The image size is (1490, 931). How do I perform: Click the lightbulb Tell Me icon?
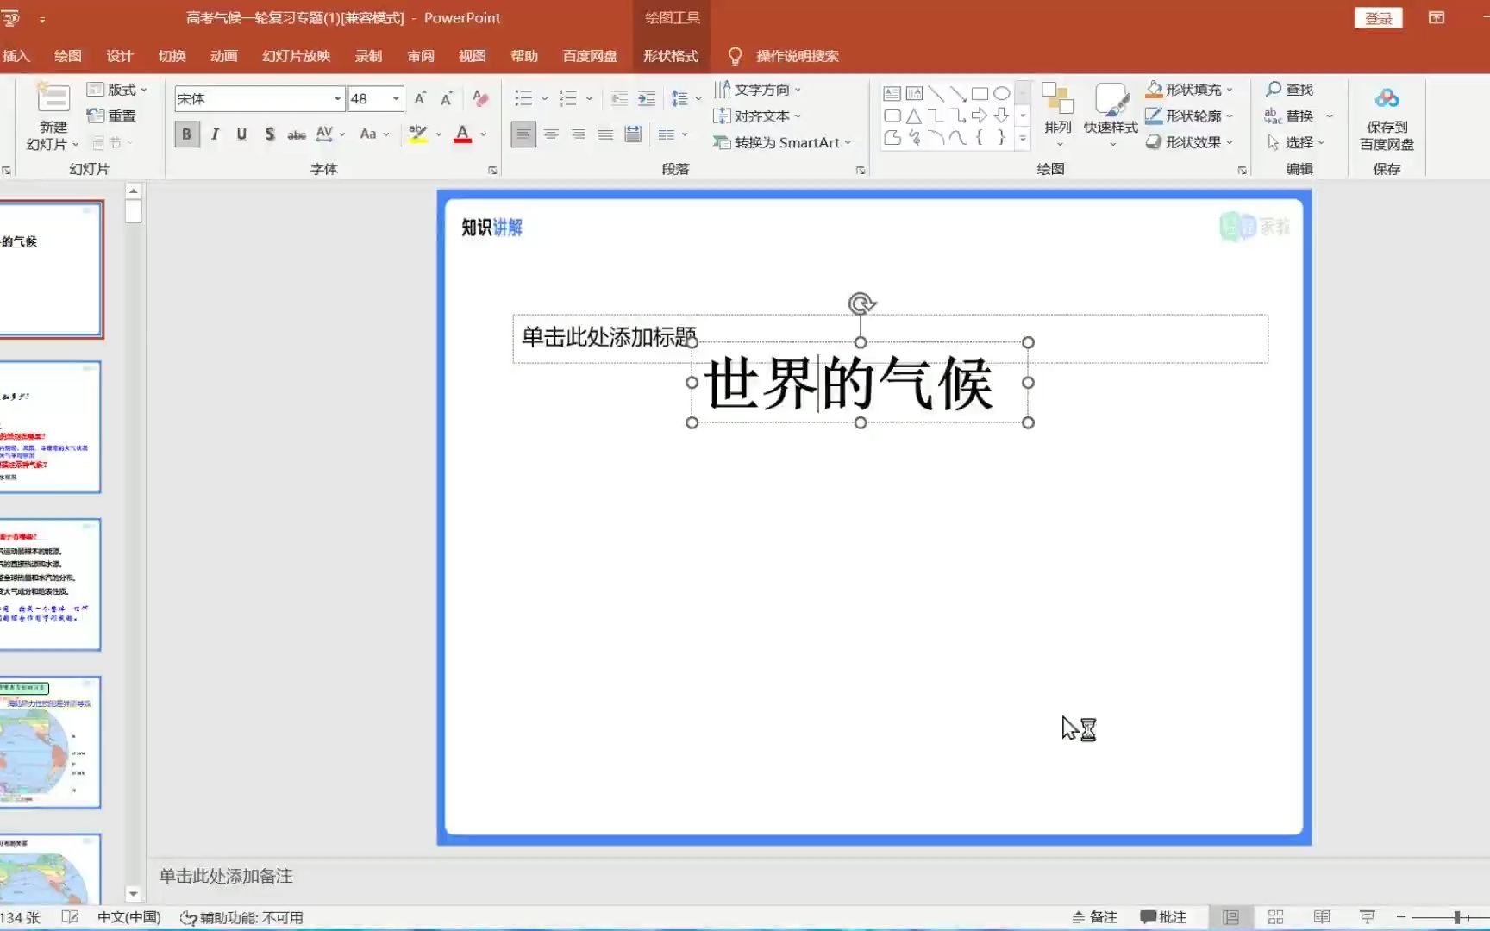(x=735, y=56)
